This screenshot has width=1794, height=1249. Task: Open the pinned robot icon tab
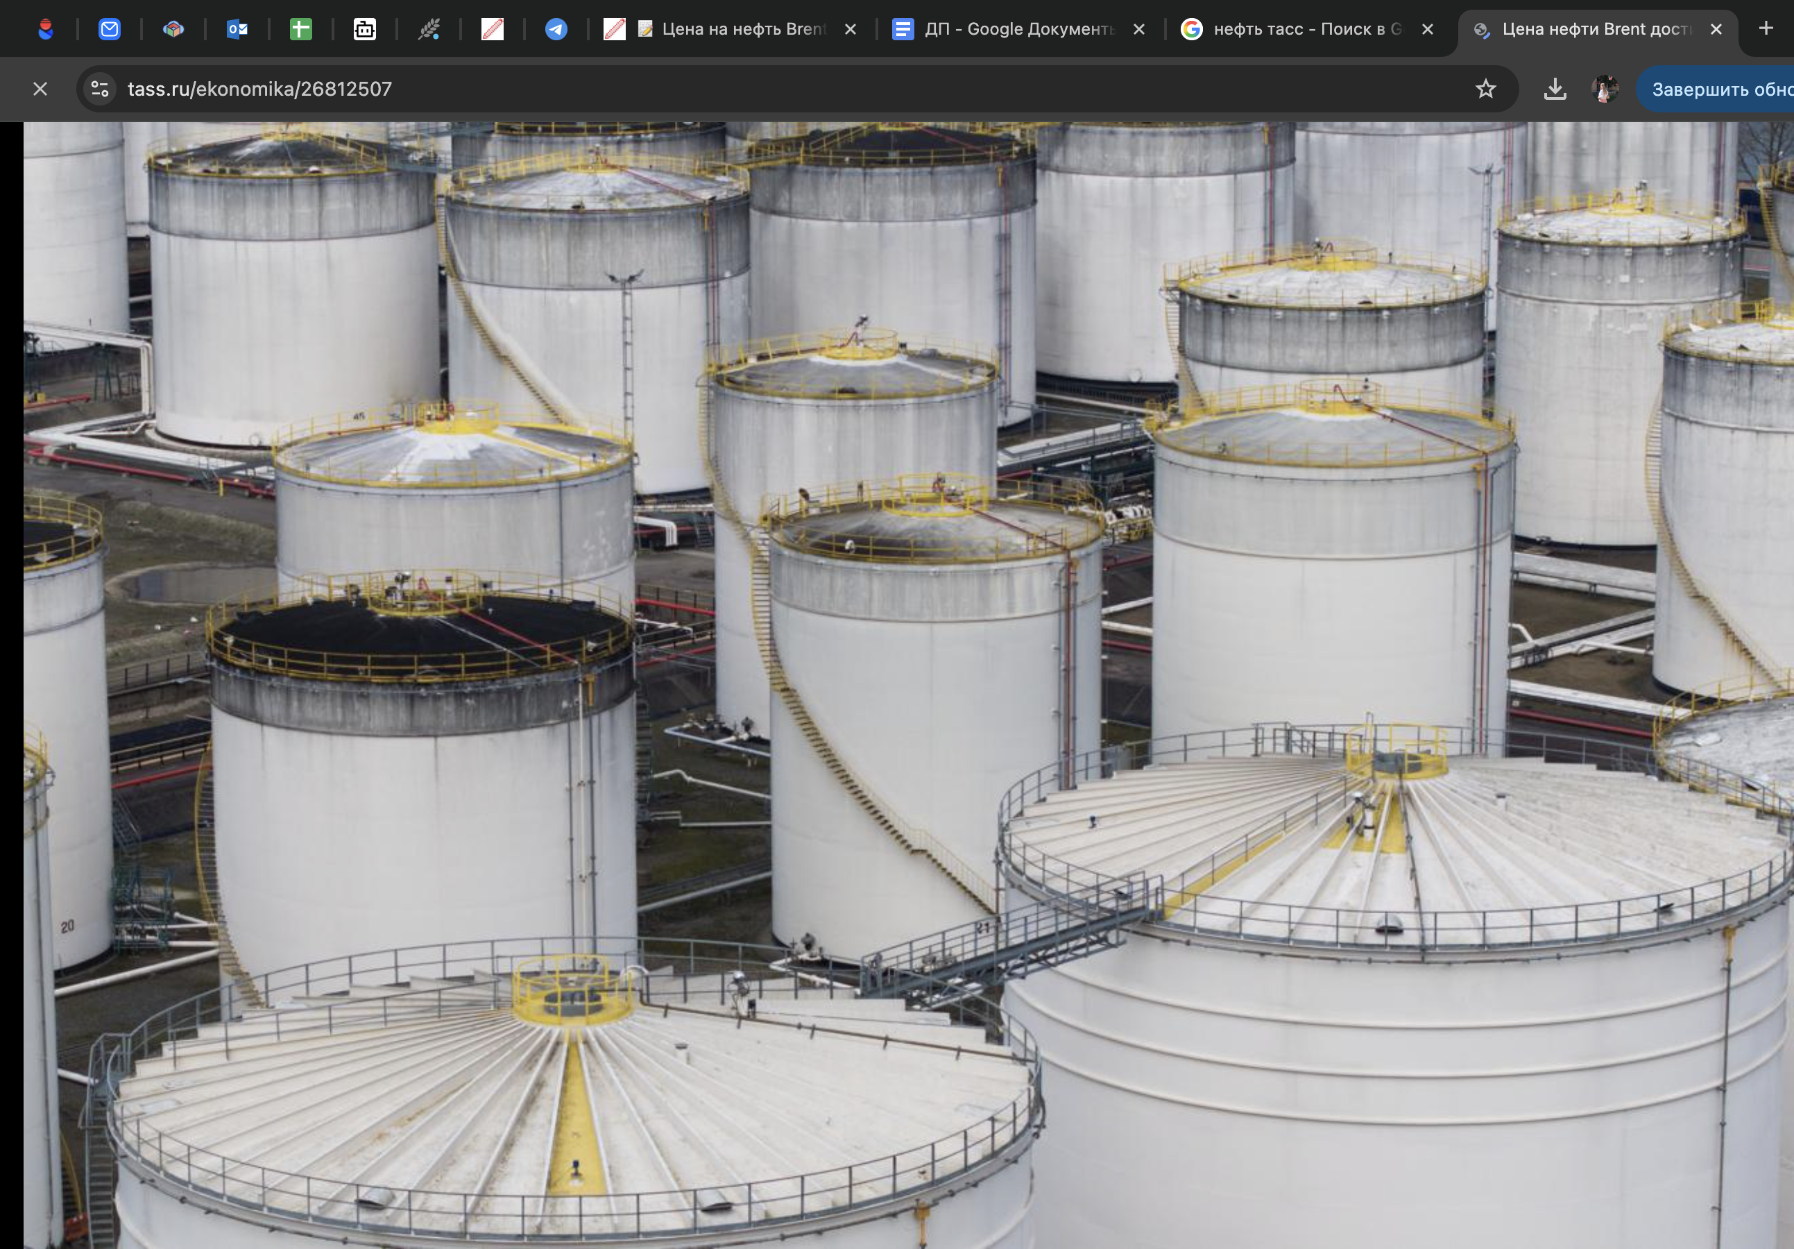click(x=365, y=30)
